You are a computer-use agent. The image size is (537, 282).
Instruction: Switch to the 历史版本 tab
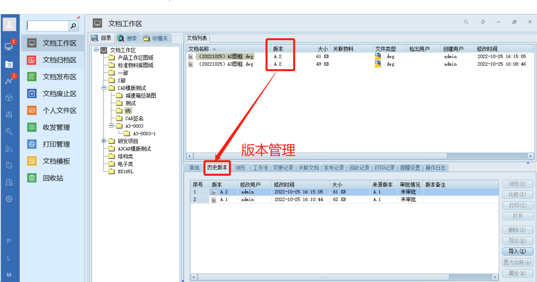(x=217, y=168)
